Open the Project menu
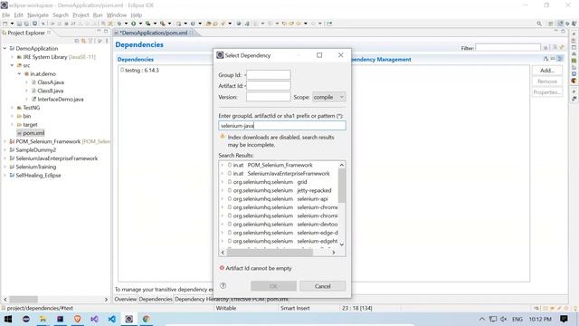This screenshot has width=579, height=326. 81,14
